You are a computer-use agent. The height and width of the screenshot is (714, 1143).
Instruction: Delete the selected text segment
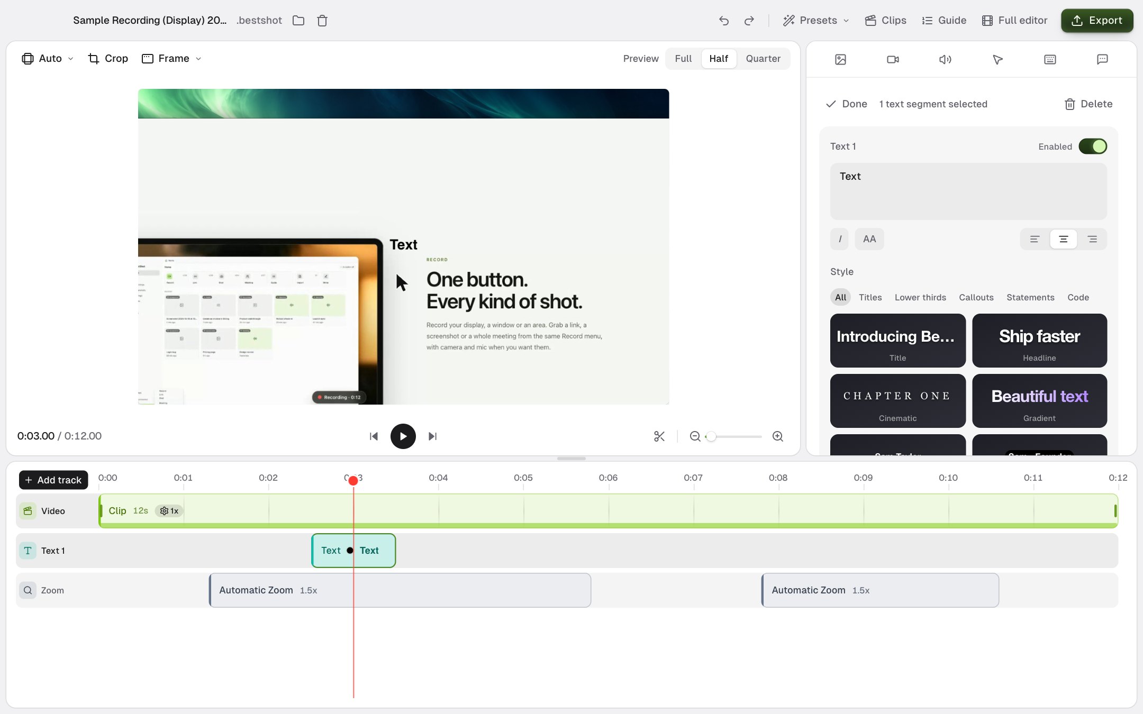tap(1088, 104)
